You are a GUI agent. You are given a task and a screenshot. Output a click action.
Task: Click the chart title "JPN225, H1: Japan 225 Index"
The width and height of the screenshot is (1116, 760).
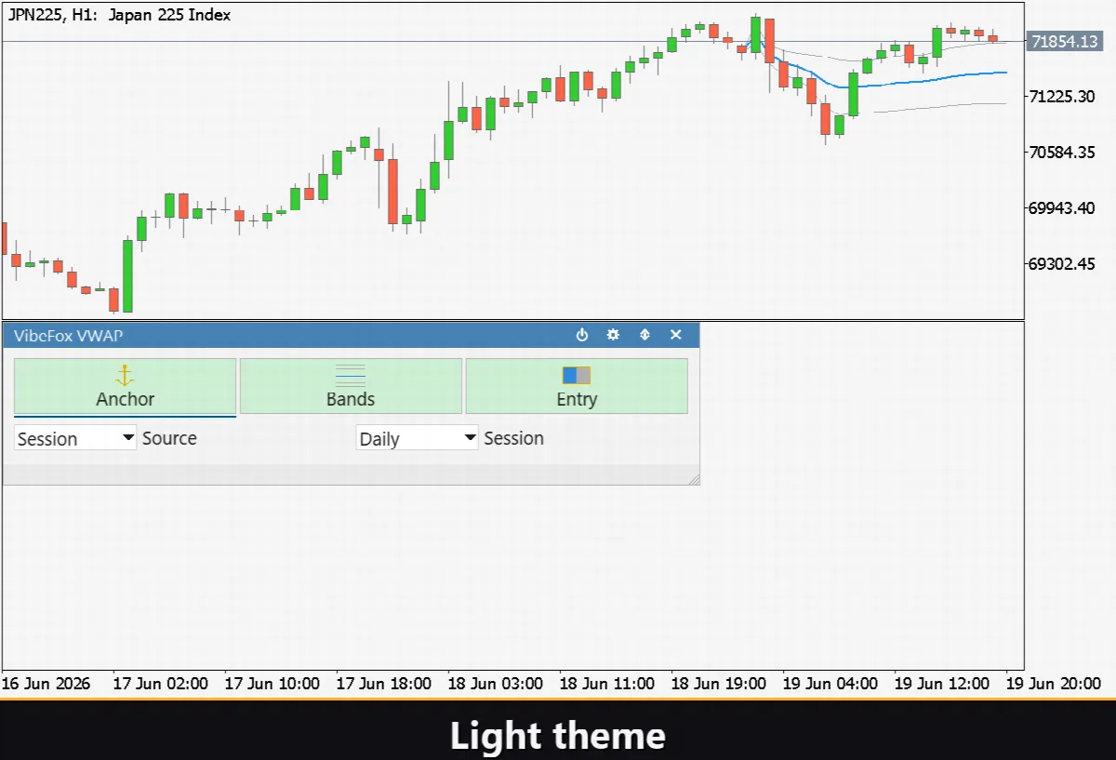(x=120, y=15)
